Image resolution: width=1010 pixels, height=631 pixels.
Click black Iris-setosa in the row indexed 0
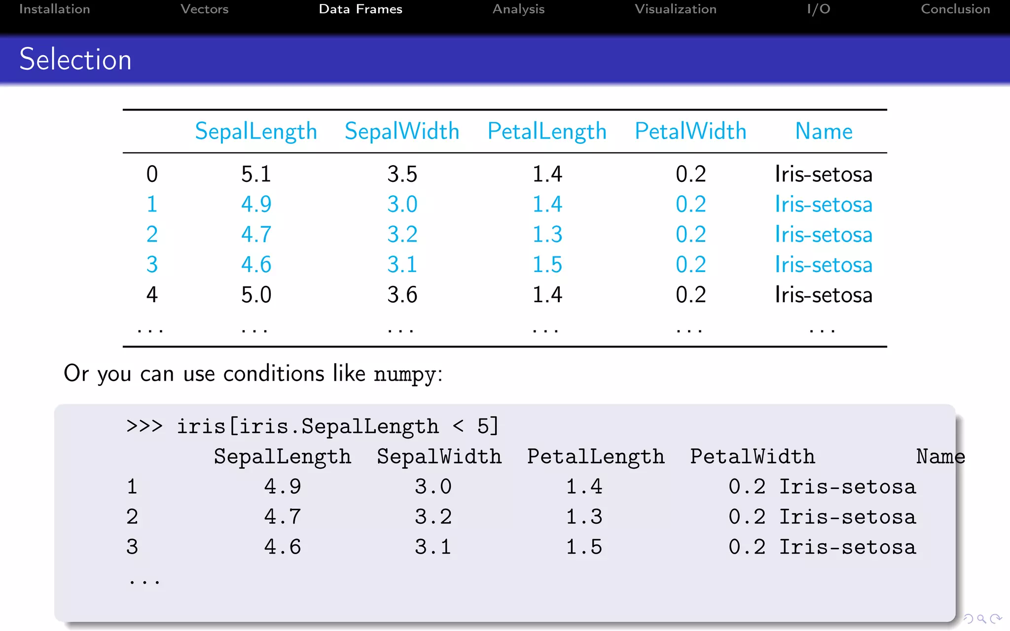[824, 174]
